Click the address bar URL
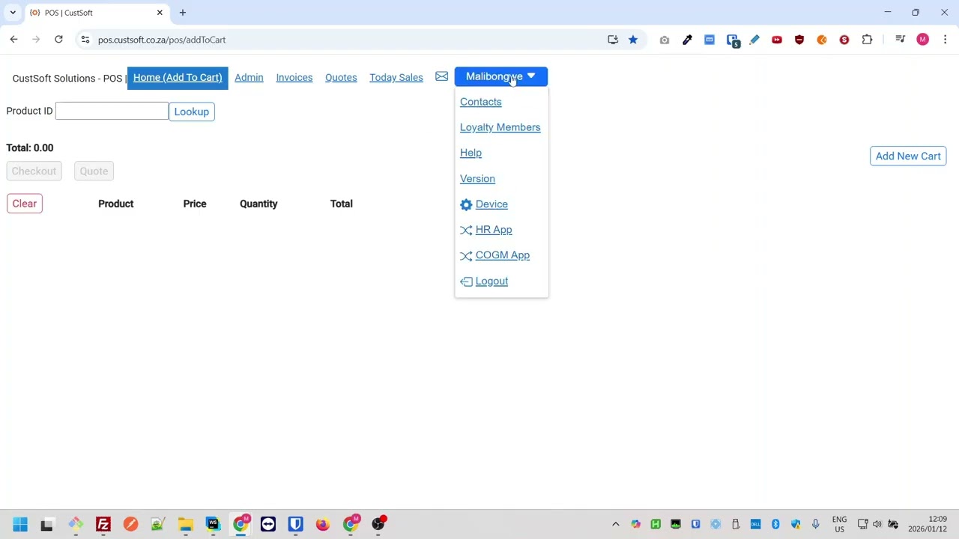Screen dimensions: 959x539 [x=162, y=40]
